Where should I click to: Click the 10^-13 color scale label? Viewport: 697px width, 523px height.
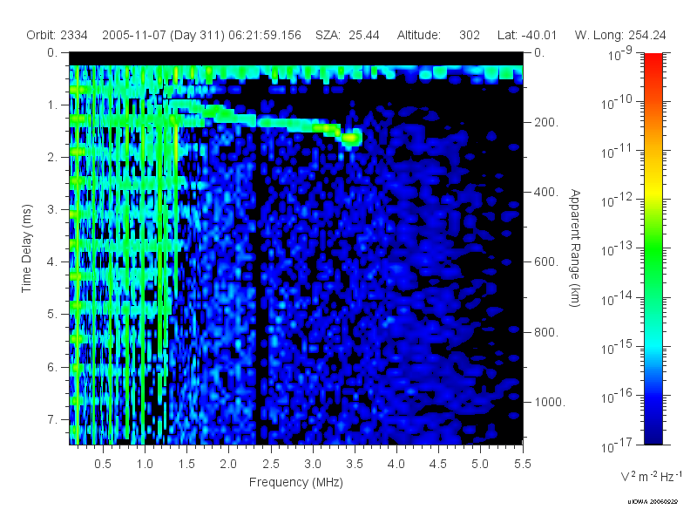(617, 249)
